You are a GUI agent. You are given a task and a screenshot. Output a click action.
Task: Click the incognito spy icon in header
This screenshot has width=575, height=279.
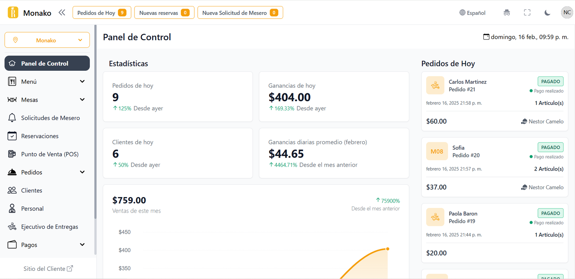[507, 13]
